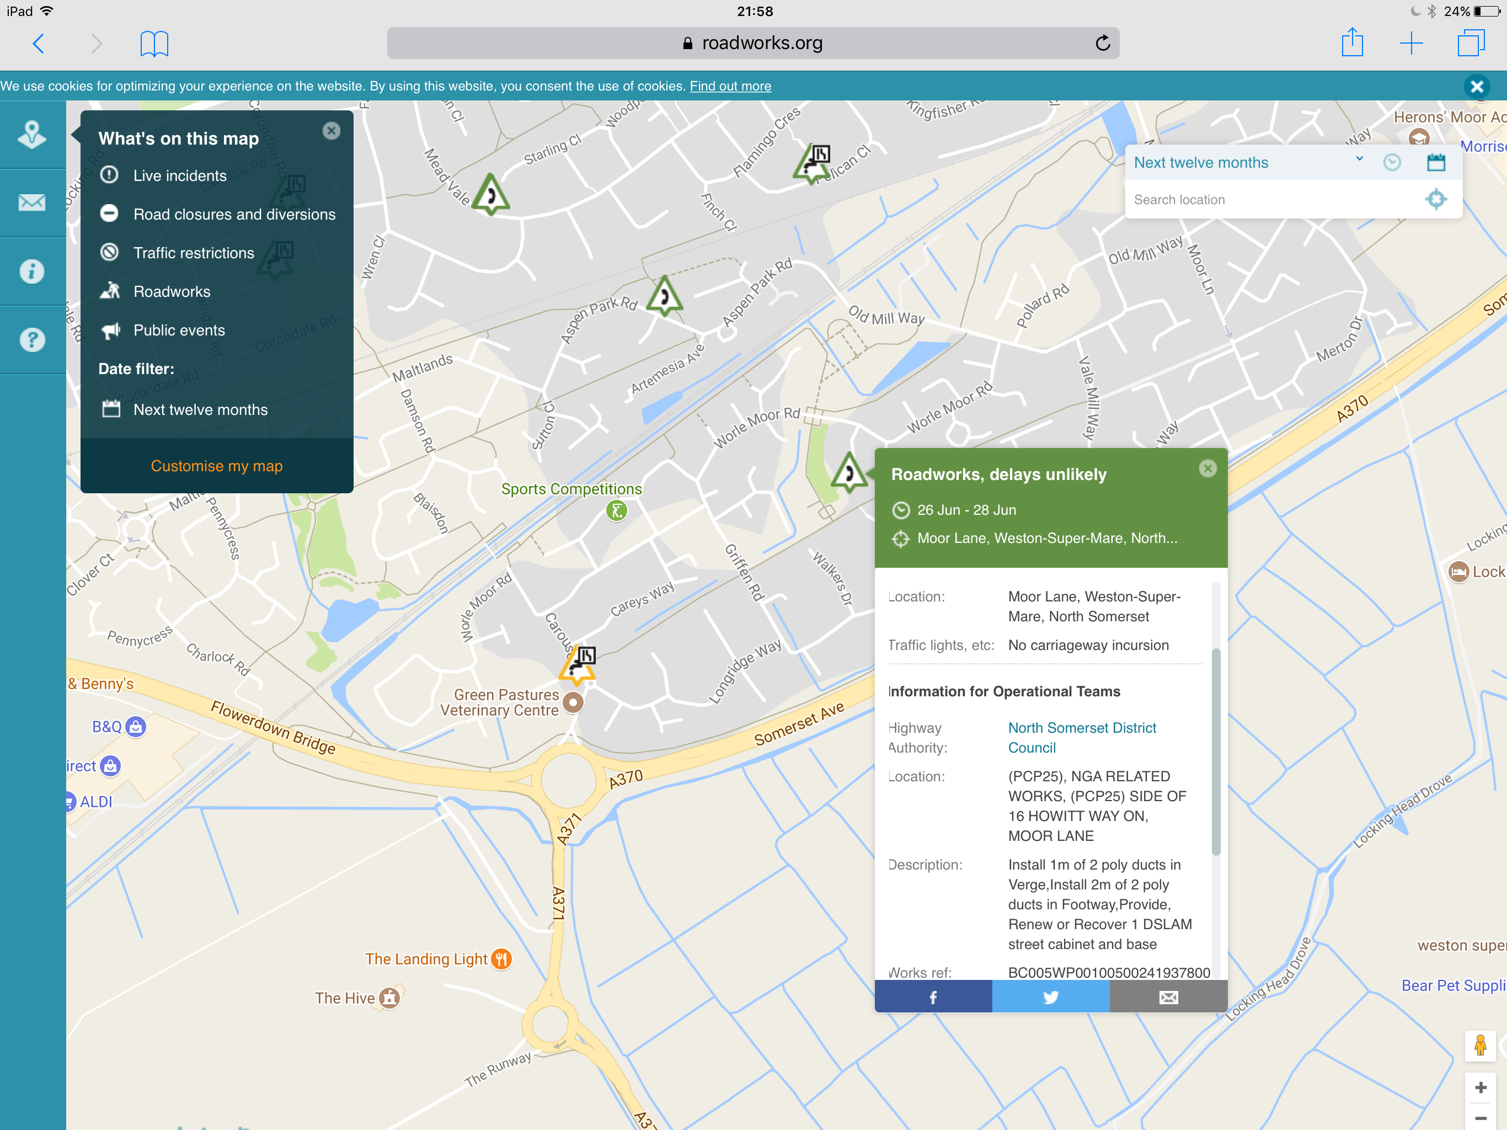The width and height of the screenshot is (1507, 1130).
Task: Click the ALDI map label
Action: click(95, 802)
